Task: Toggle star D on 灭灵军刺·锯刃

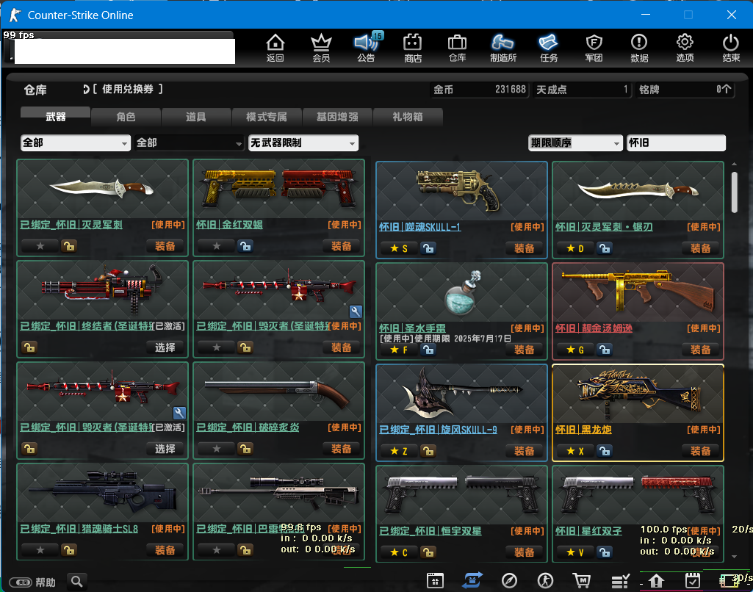Action: coord(574,248)
